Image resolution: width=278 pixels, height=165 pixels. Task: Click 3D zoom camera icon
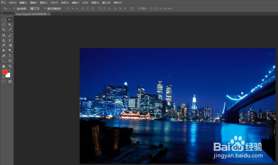pos(170,9)
